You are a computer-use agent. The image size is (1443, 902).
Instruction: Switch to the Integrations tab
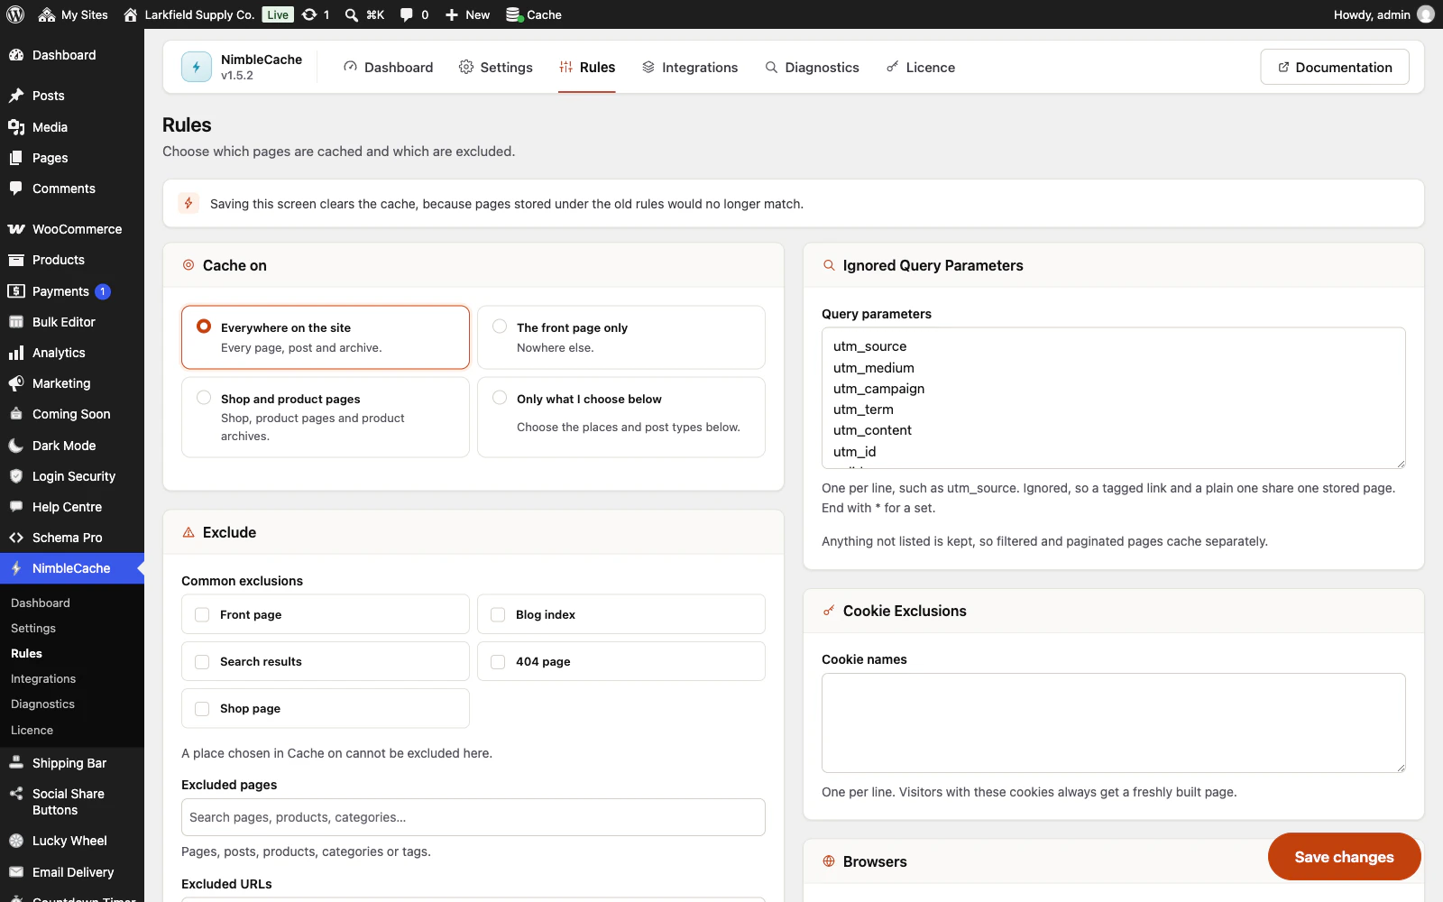click(x=690, y=68)
